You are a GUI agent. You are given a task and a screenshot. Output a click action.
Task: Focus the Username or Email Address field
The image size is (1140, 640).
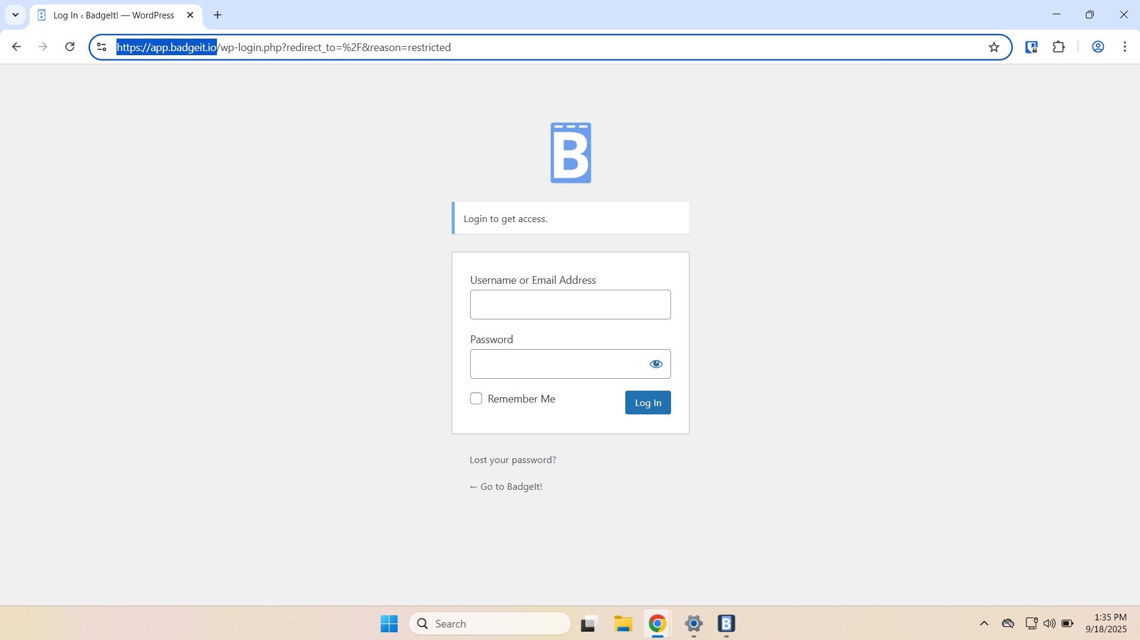(571, 305)
